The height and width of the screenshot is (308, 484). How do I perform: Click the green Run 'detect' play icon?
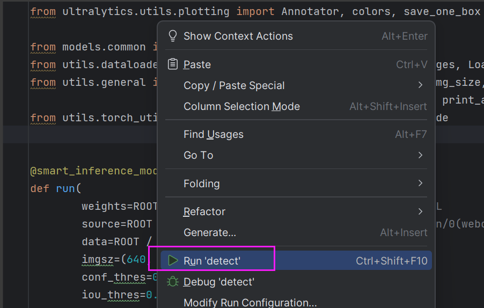pos(173,261)
